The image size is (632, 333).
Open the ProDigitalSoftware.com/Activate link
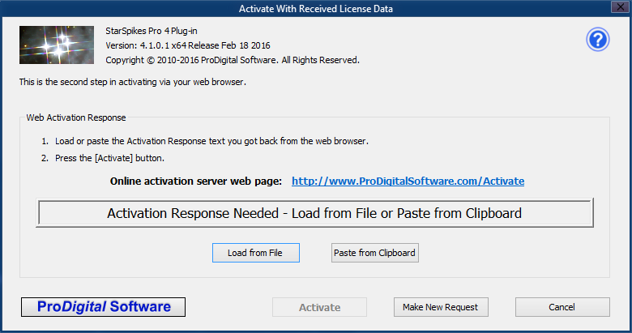408,181
